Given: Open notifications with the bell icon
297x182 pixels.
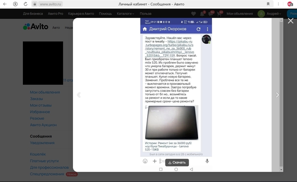Looking at the screenshot, I should coord(202,14).
